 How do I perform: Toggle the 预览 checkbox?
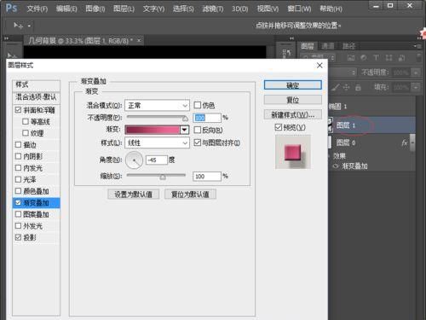point(279,127)
